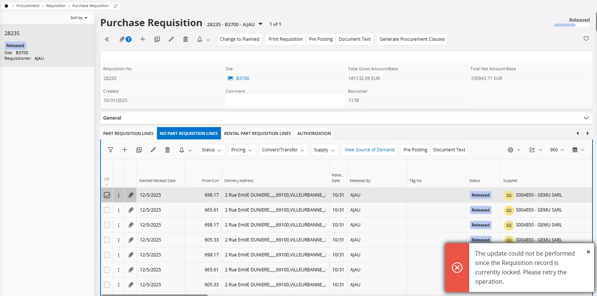The image size is (597, 296).
Task: Click into the Comment input field
Action: (x=285, y=101)
